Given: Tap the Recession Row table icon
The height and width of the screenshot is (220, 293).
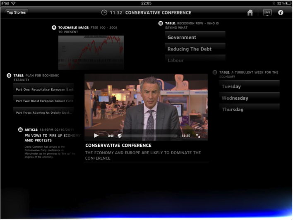Looking at the screenshot, I should tap(161, 24).
